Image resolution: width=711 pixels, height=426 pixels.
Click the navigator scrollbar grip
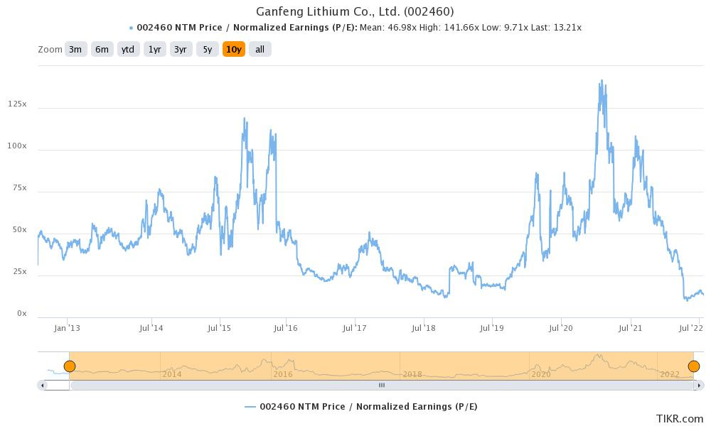point(382,386)
